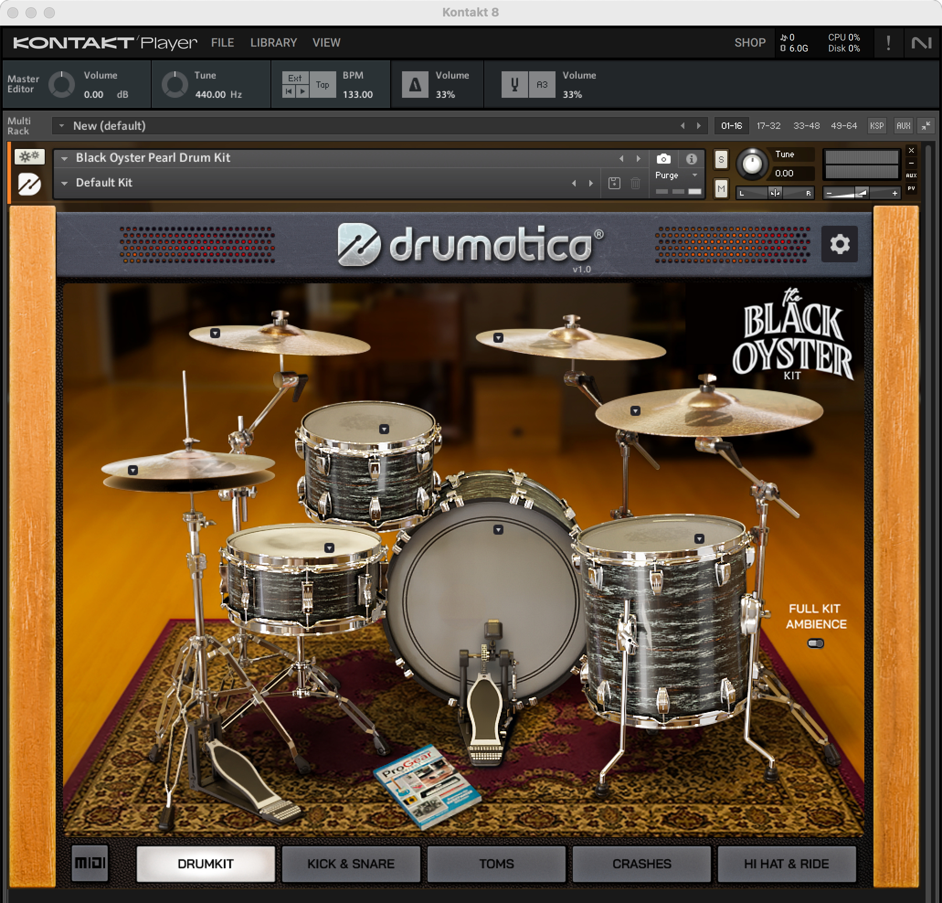Toggle the AUX sends button in rack bar
The width and height of the screenshot is (942, 903).
[x=903, y=126]
